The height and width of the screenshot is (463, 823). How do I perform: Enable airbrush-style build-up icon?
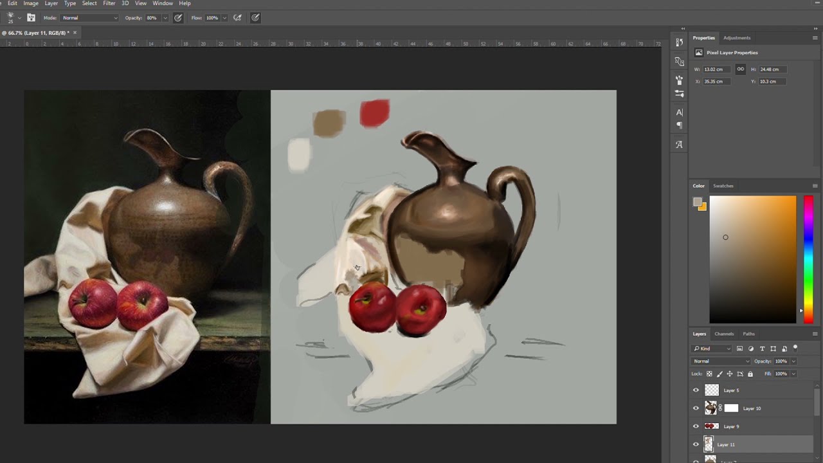pyautogui.click(x=237, y=18)
